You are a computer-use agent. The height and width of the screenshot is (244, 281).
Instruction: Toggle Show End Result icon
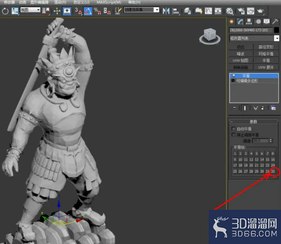pos(245,108)
